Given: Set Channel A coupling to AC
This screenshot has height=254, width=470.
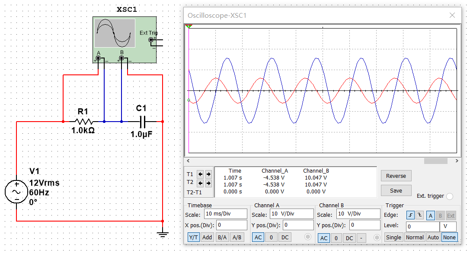Looking at the screenshot, I should (x=258, y=237).
